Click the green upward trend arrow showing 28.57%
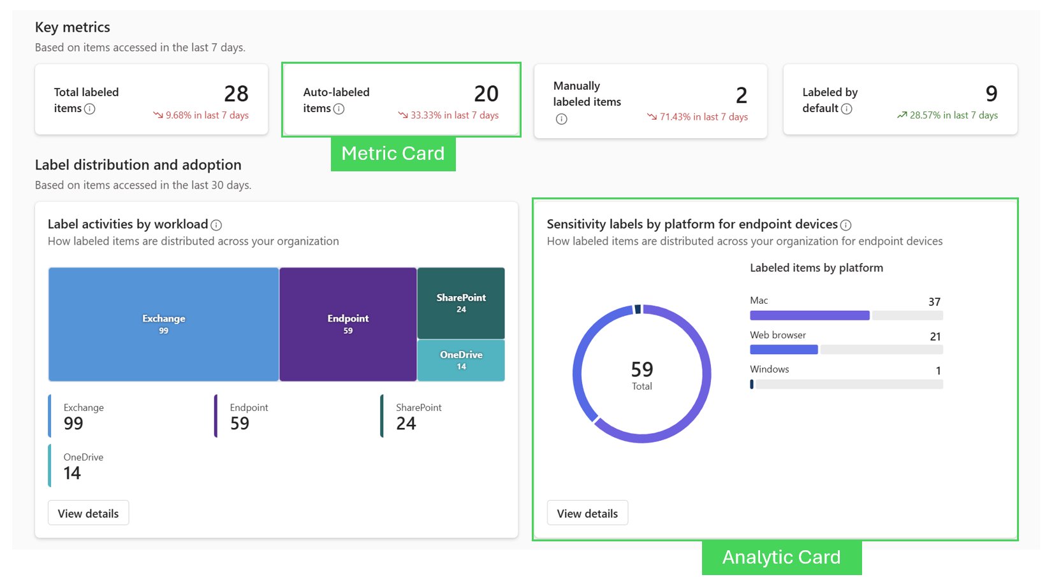1054x577 pixels. (x=902, y=115)
